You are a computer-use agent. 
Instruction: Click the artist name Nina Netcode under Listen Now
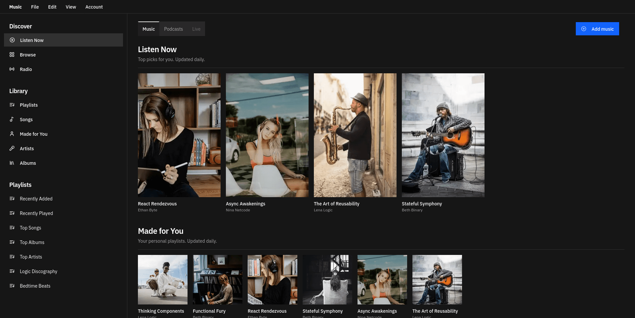pyautogui.click(x=238, y=210)
